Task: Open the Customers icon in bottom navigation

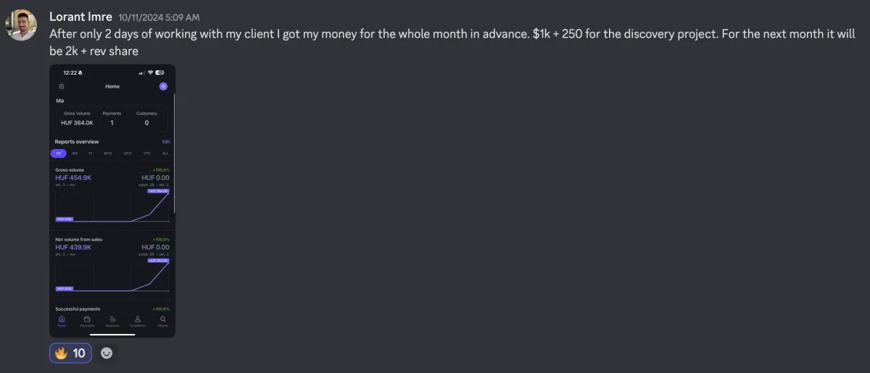Action: [137, 320]
